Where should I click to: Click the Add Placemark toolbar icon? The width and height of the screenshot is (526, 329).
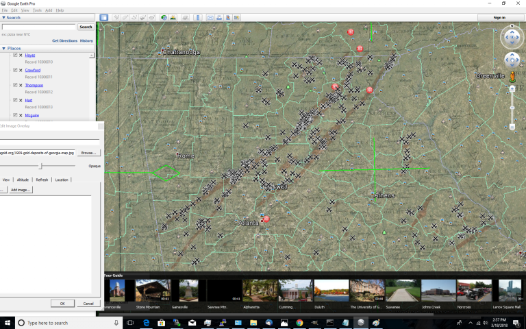tap(116, 17)
